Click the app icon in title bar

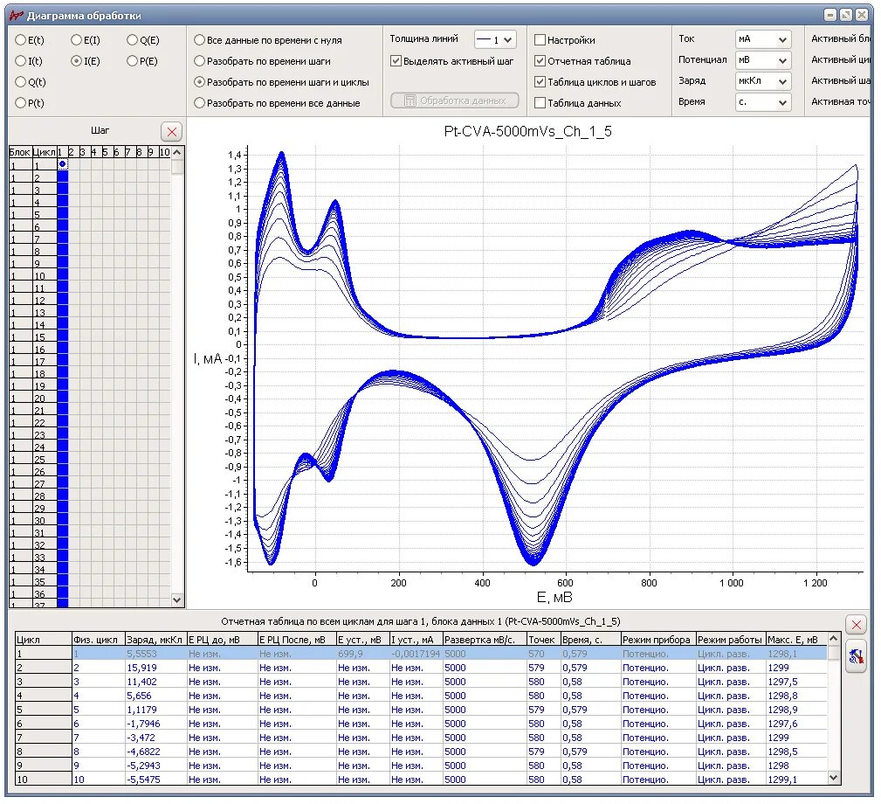(x=17, y=15)
